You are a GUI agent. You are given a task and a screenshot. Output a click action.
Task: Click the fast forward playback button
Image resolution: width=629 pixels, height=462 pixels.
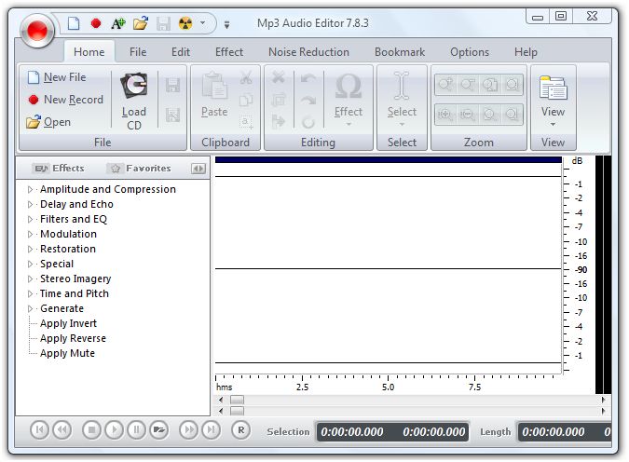click(x=188, y=430)
